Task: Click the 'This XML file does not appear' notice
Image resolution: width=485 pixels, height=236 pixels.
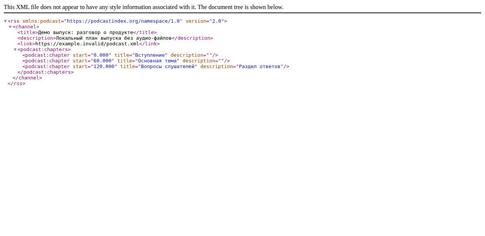Action: coord(144,7)
